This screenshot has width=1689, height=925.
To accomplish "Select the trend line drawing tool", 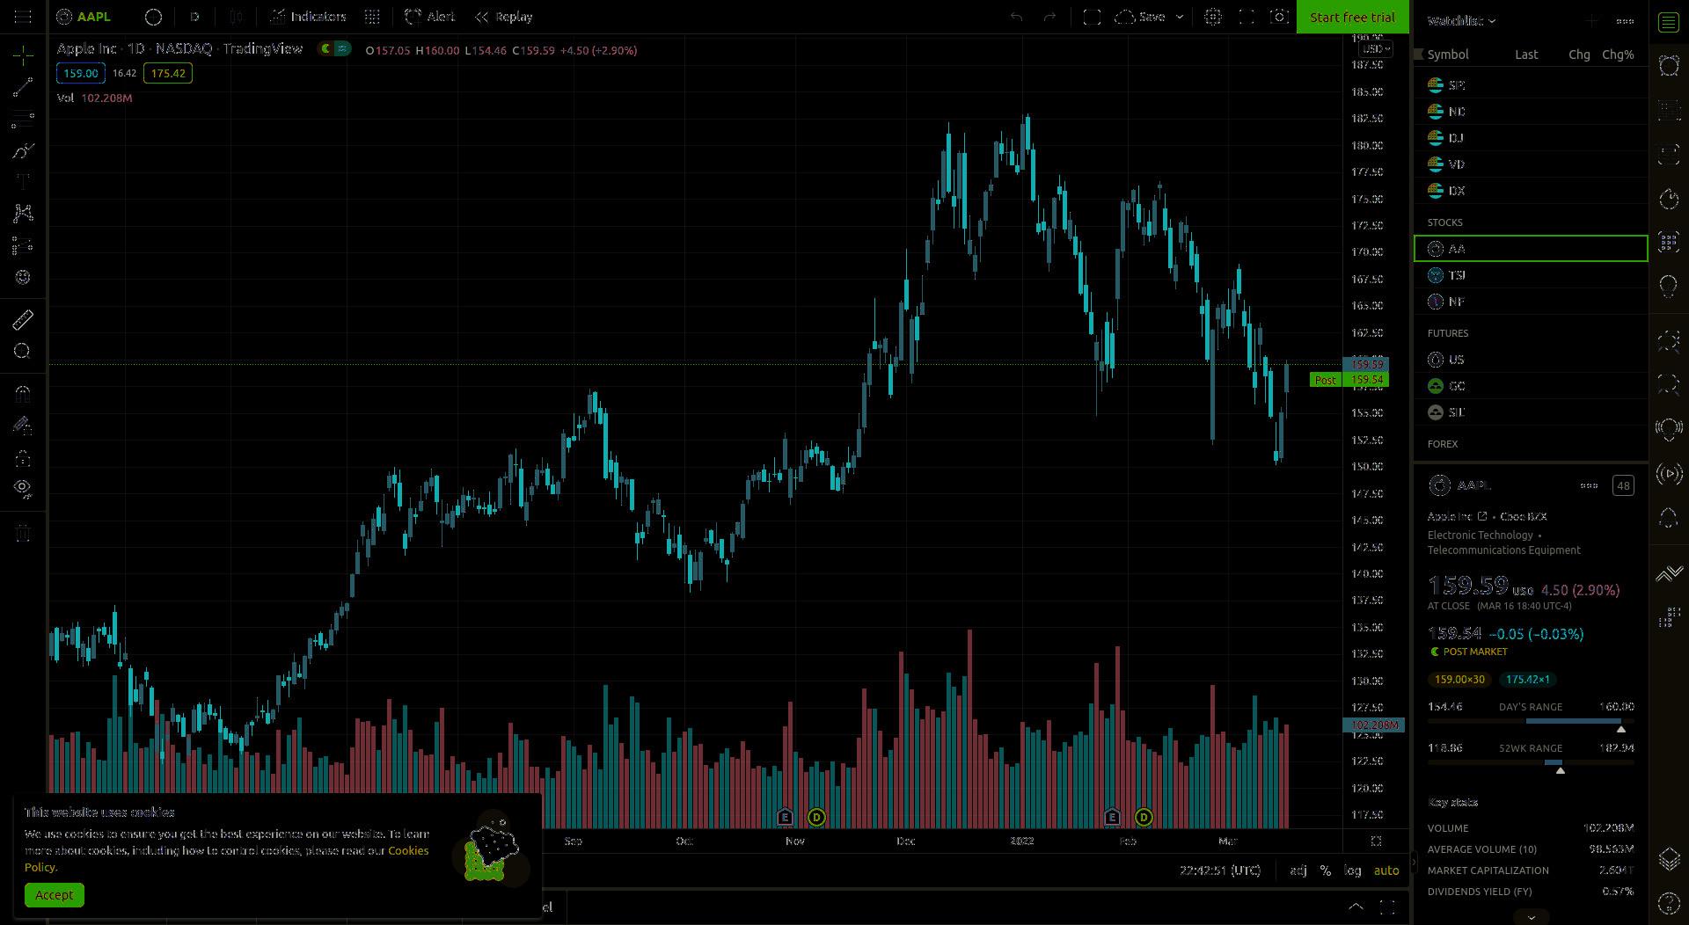I will 23,87.
